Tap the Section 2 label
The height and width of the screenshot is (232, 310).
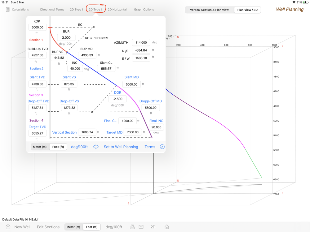tap(36, 69)
